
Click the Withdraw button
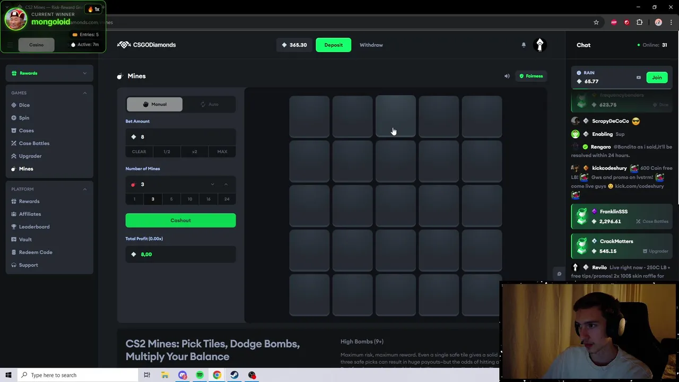click(371, 45)
